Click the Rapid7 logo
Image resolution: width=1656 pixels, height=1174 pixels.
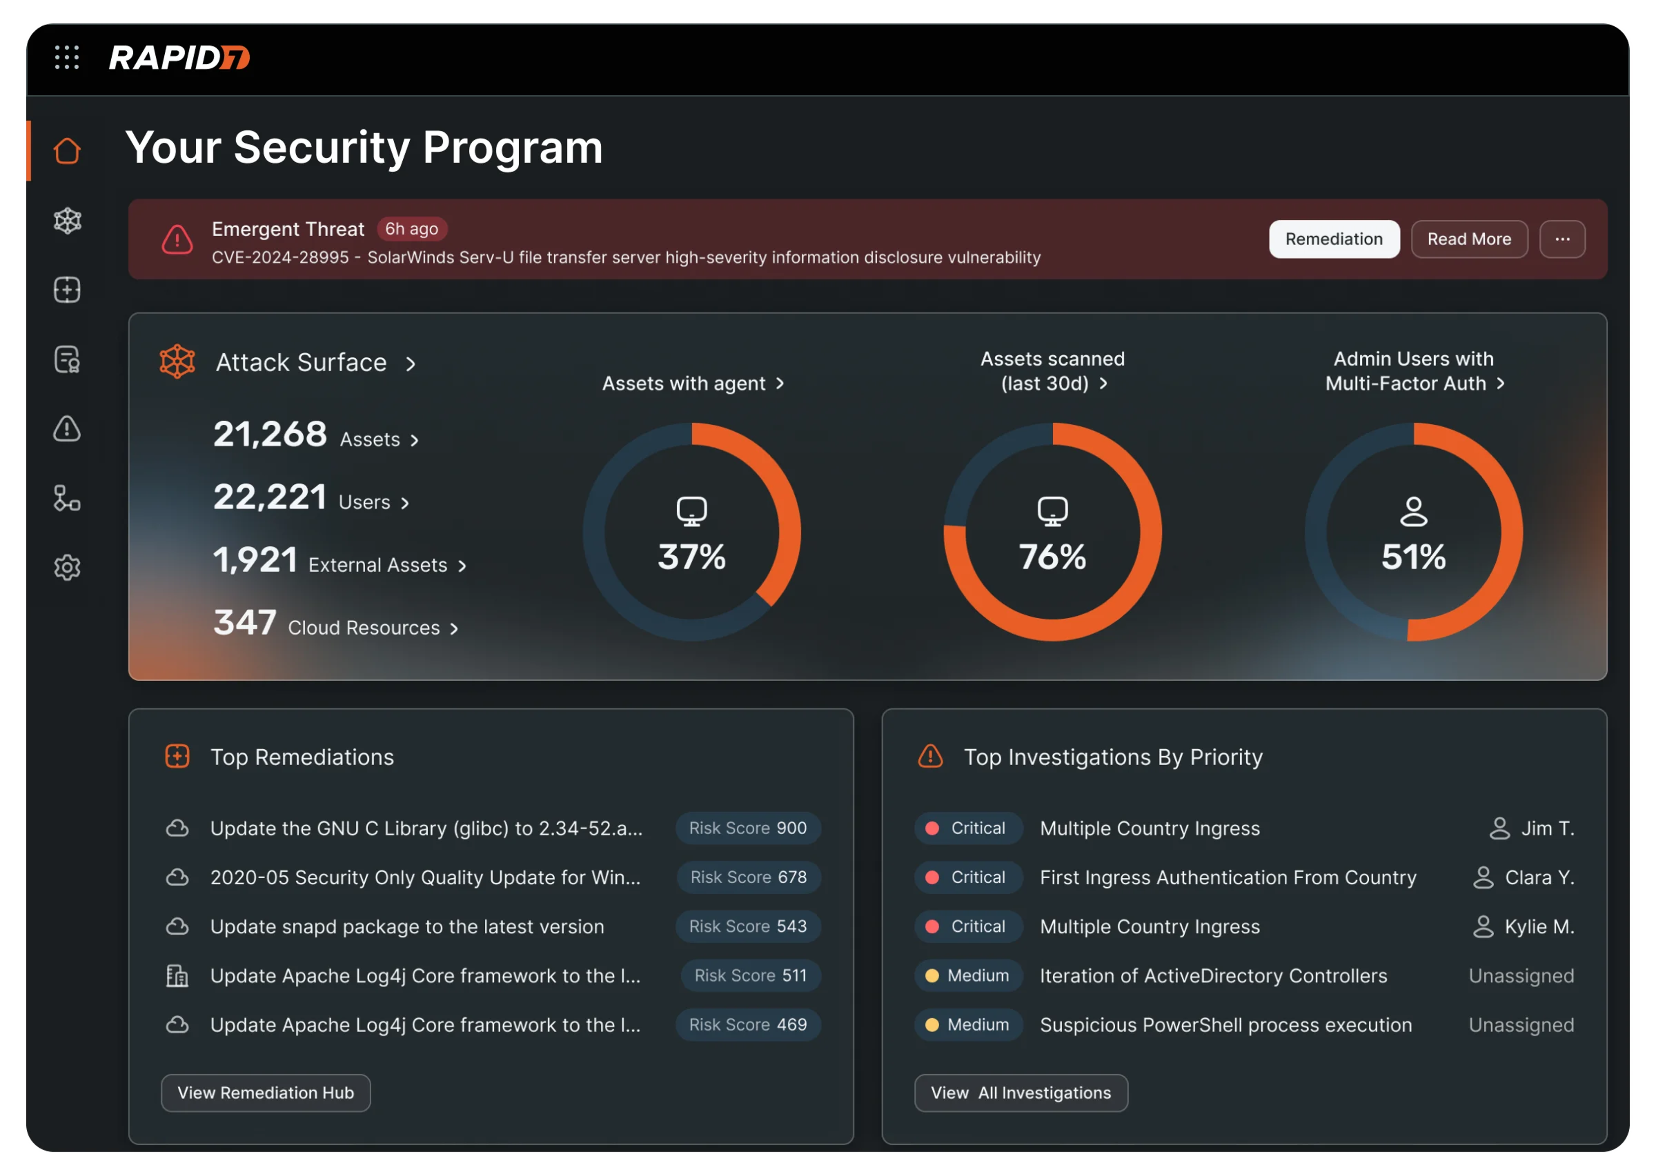[179, 58]
